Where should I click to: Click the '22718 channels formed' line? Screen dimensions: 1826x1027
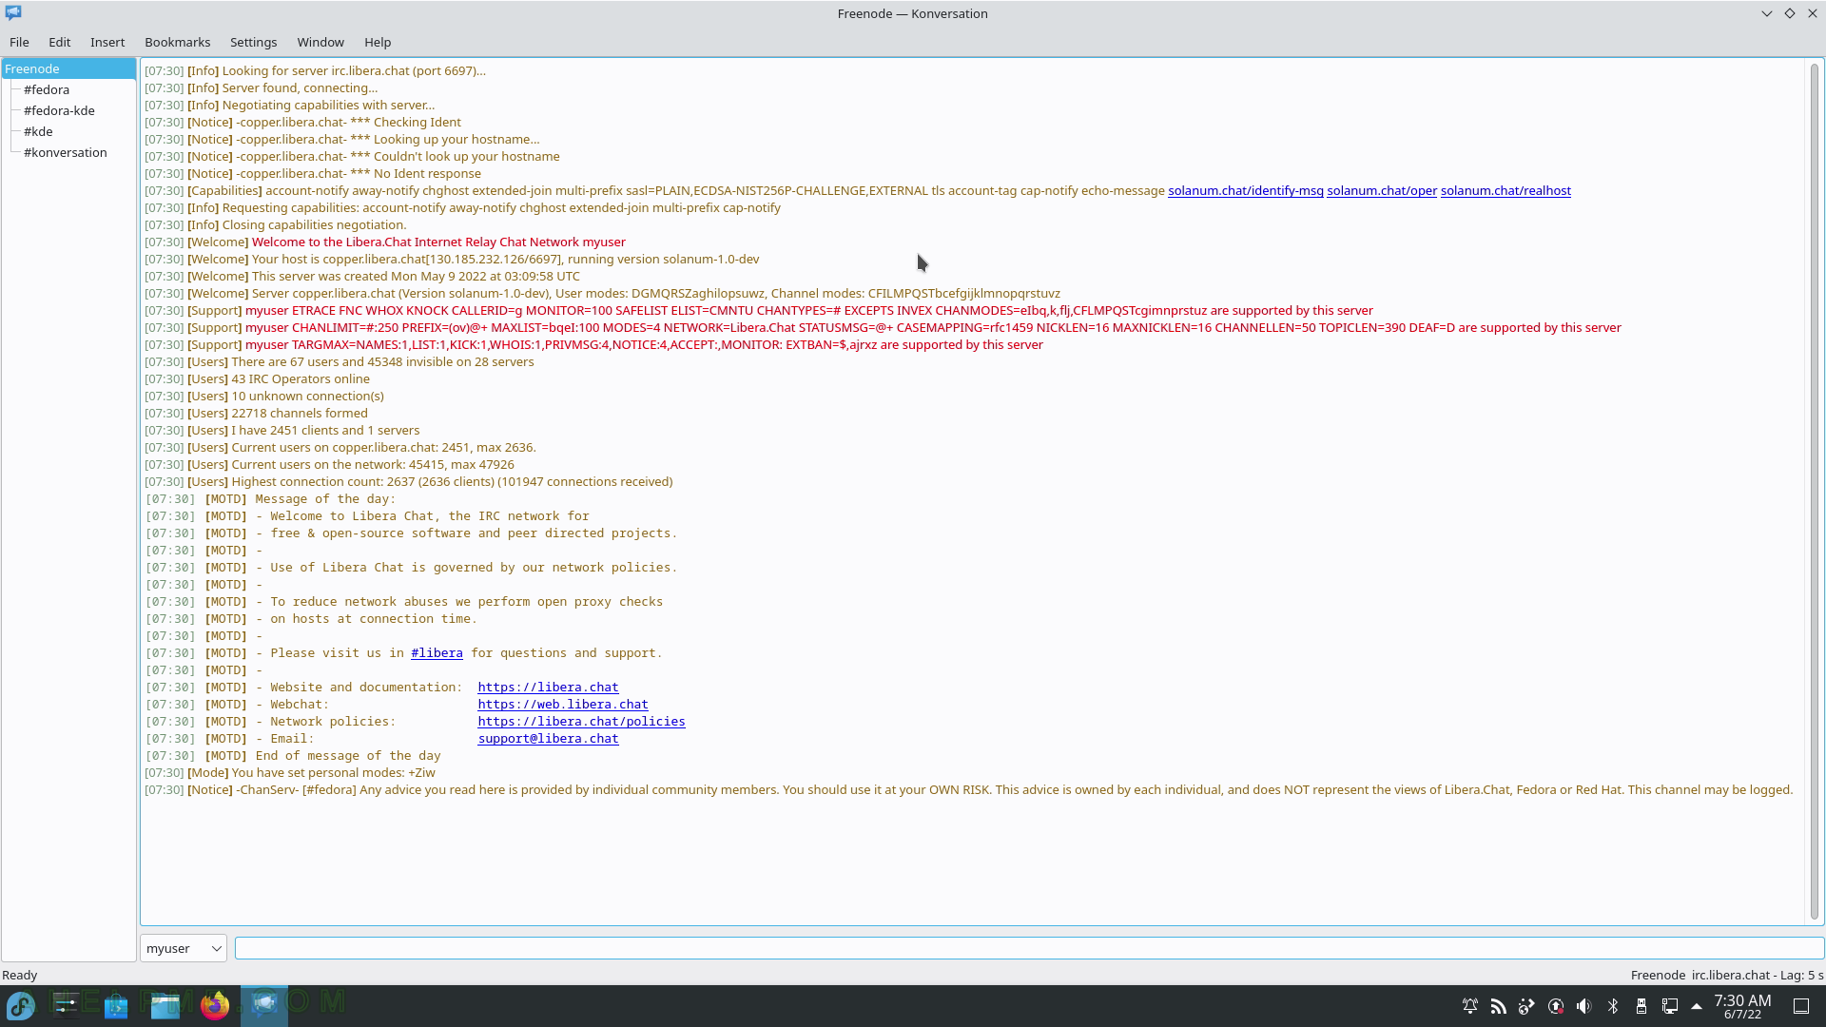(256, 413)
